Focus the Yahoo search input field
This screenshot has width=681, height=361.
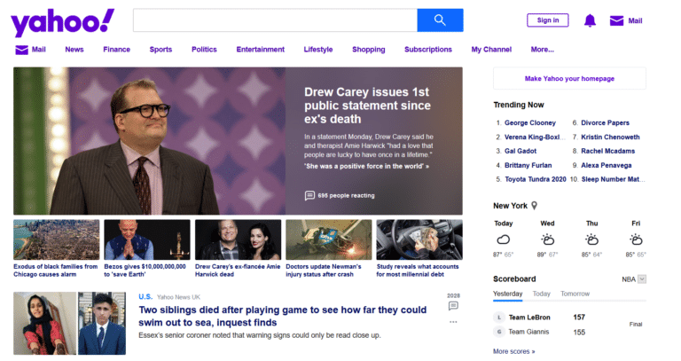(x=275, y=20)
